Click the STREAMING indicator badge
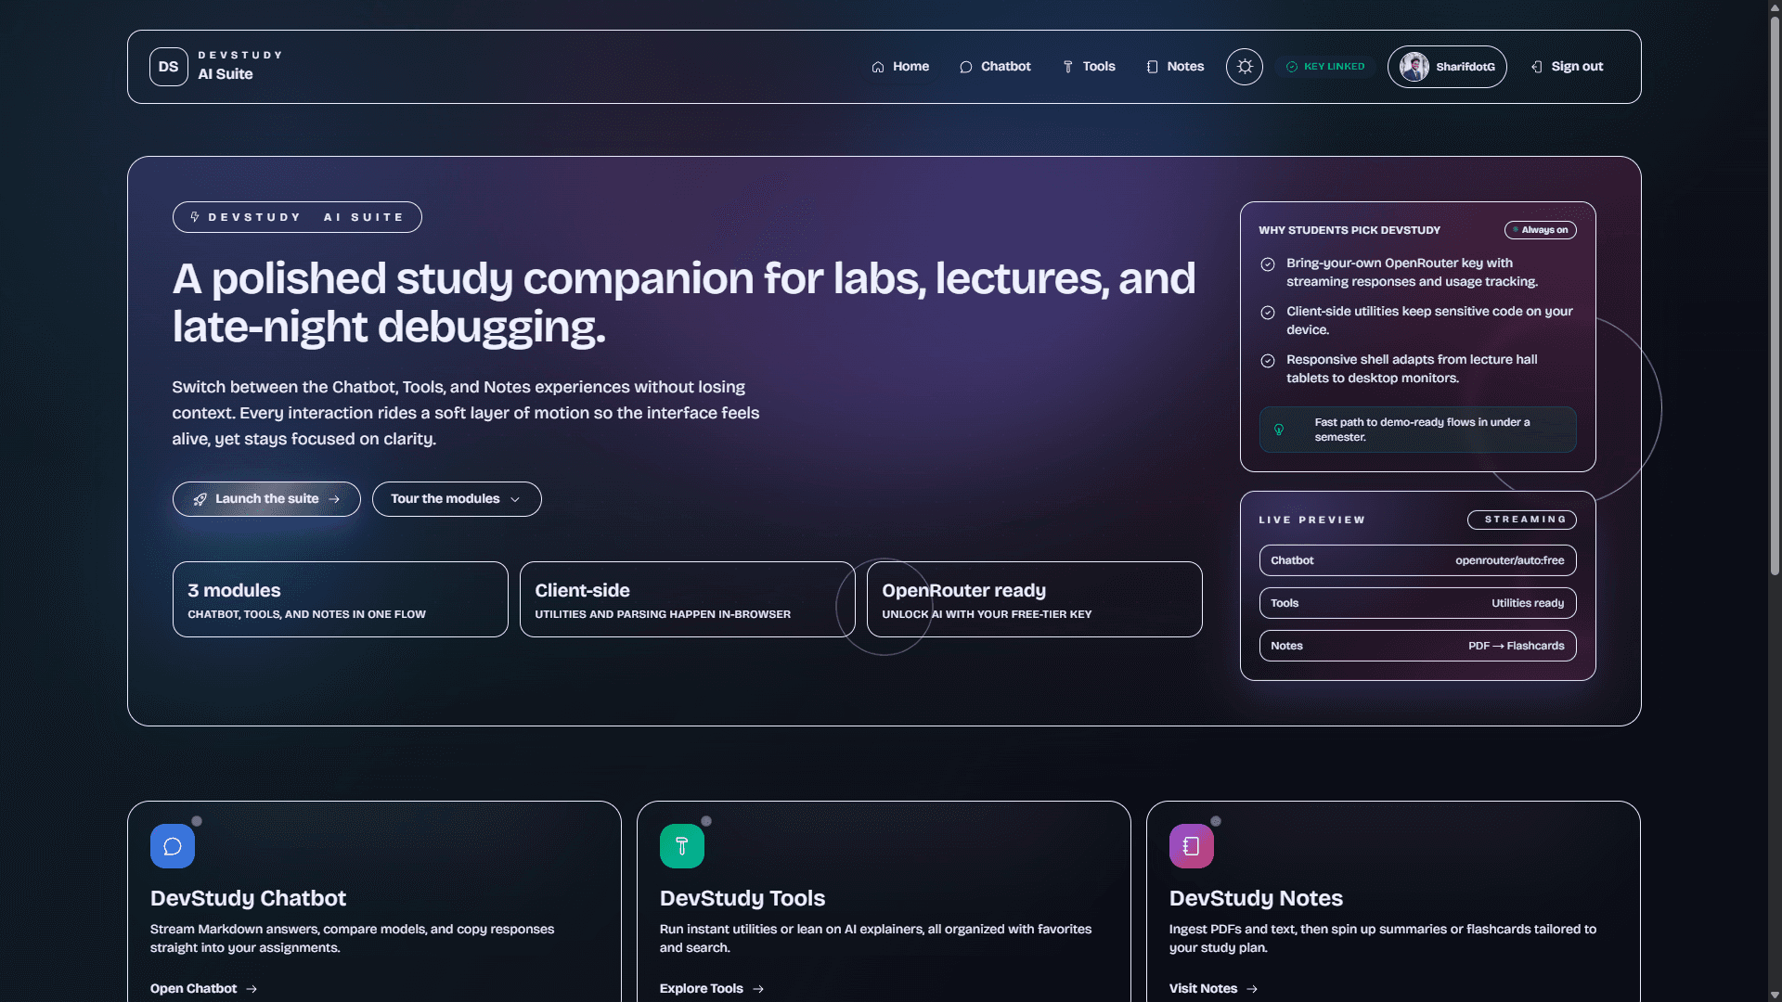1782x1002 pixels. pos(1521,520)
